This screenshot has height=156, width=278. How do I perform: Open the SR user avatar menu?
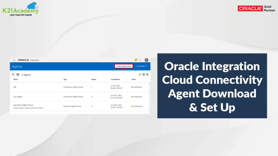click(146, 60)
